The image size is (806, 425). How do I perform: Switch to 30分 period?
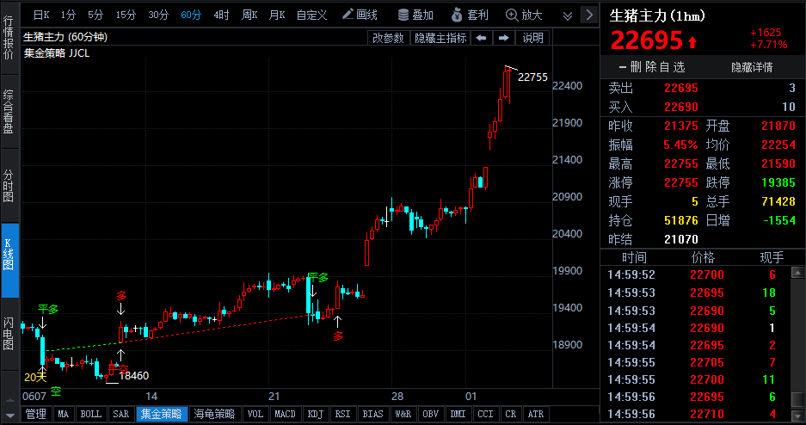158,15
